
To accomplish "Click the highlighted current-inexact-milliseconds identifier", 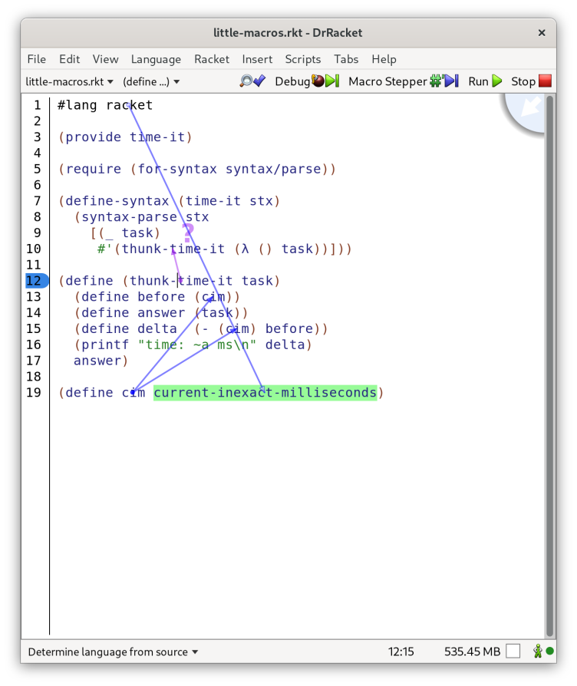I will coord(265,393).
